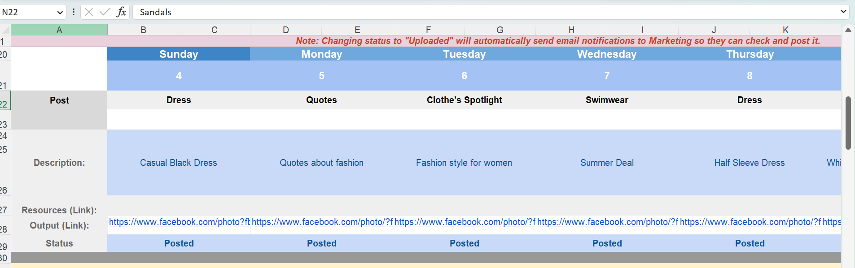The width and height of the screenshot is (855, 268).
Task: Click the vertical scrollbar up arrow
Action: [x=848, y=30]
